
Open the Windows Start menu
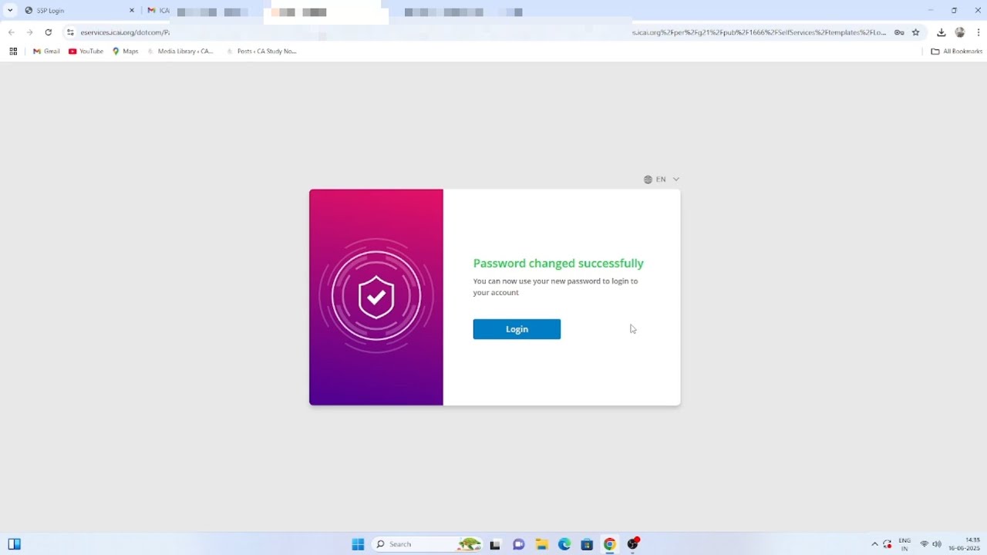358,544
